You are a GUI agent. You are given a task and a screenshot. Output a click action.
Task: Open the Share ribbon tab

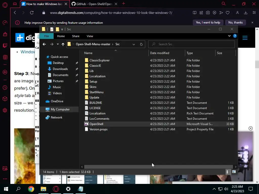pyautogui.click(x=76, y=36)
